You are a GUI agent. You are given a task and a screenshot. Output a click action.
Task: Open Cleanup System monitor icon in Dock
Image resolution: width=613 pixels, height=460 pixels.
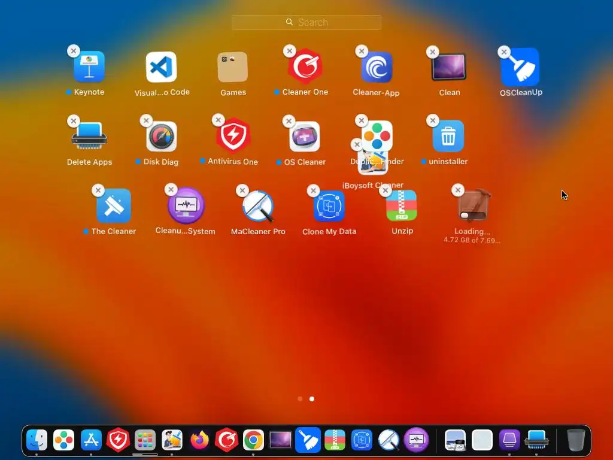[417, 440]
